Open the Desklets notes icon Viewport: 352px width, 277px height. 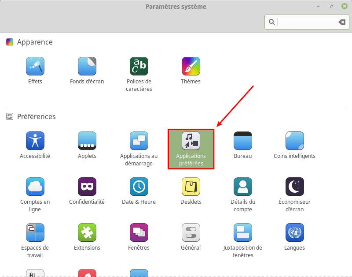[191, 187]
